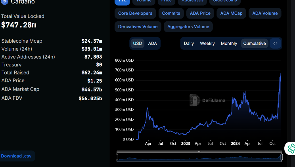Click the left range slider handle
Viewport: 295px width, 167px height.
(x=117, y=157)
